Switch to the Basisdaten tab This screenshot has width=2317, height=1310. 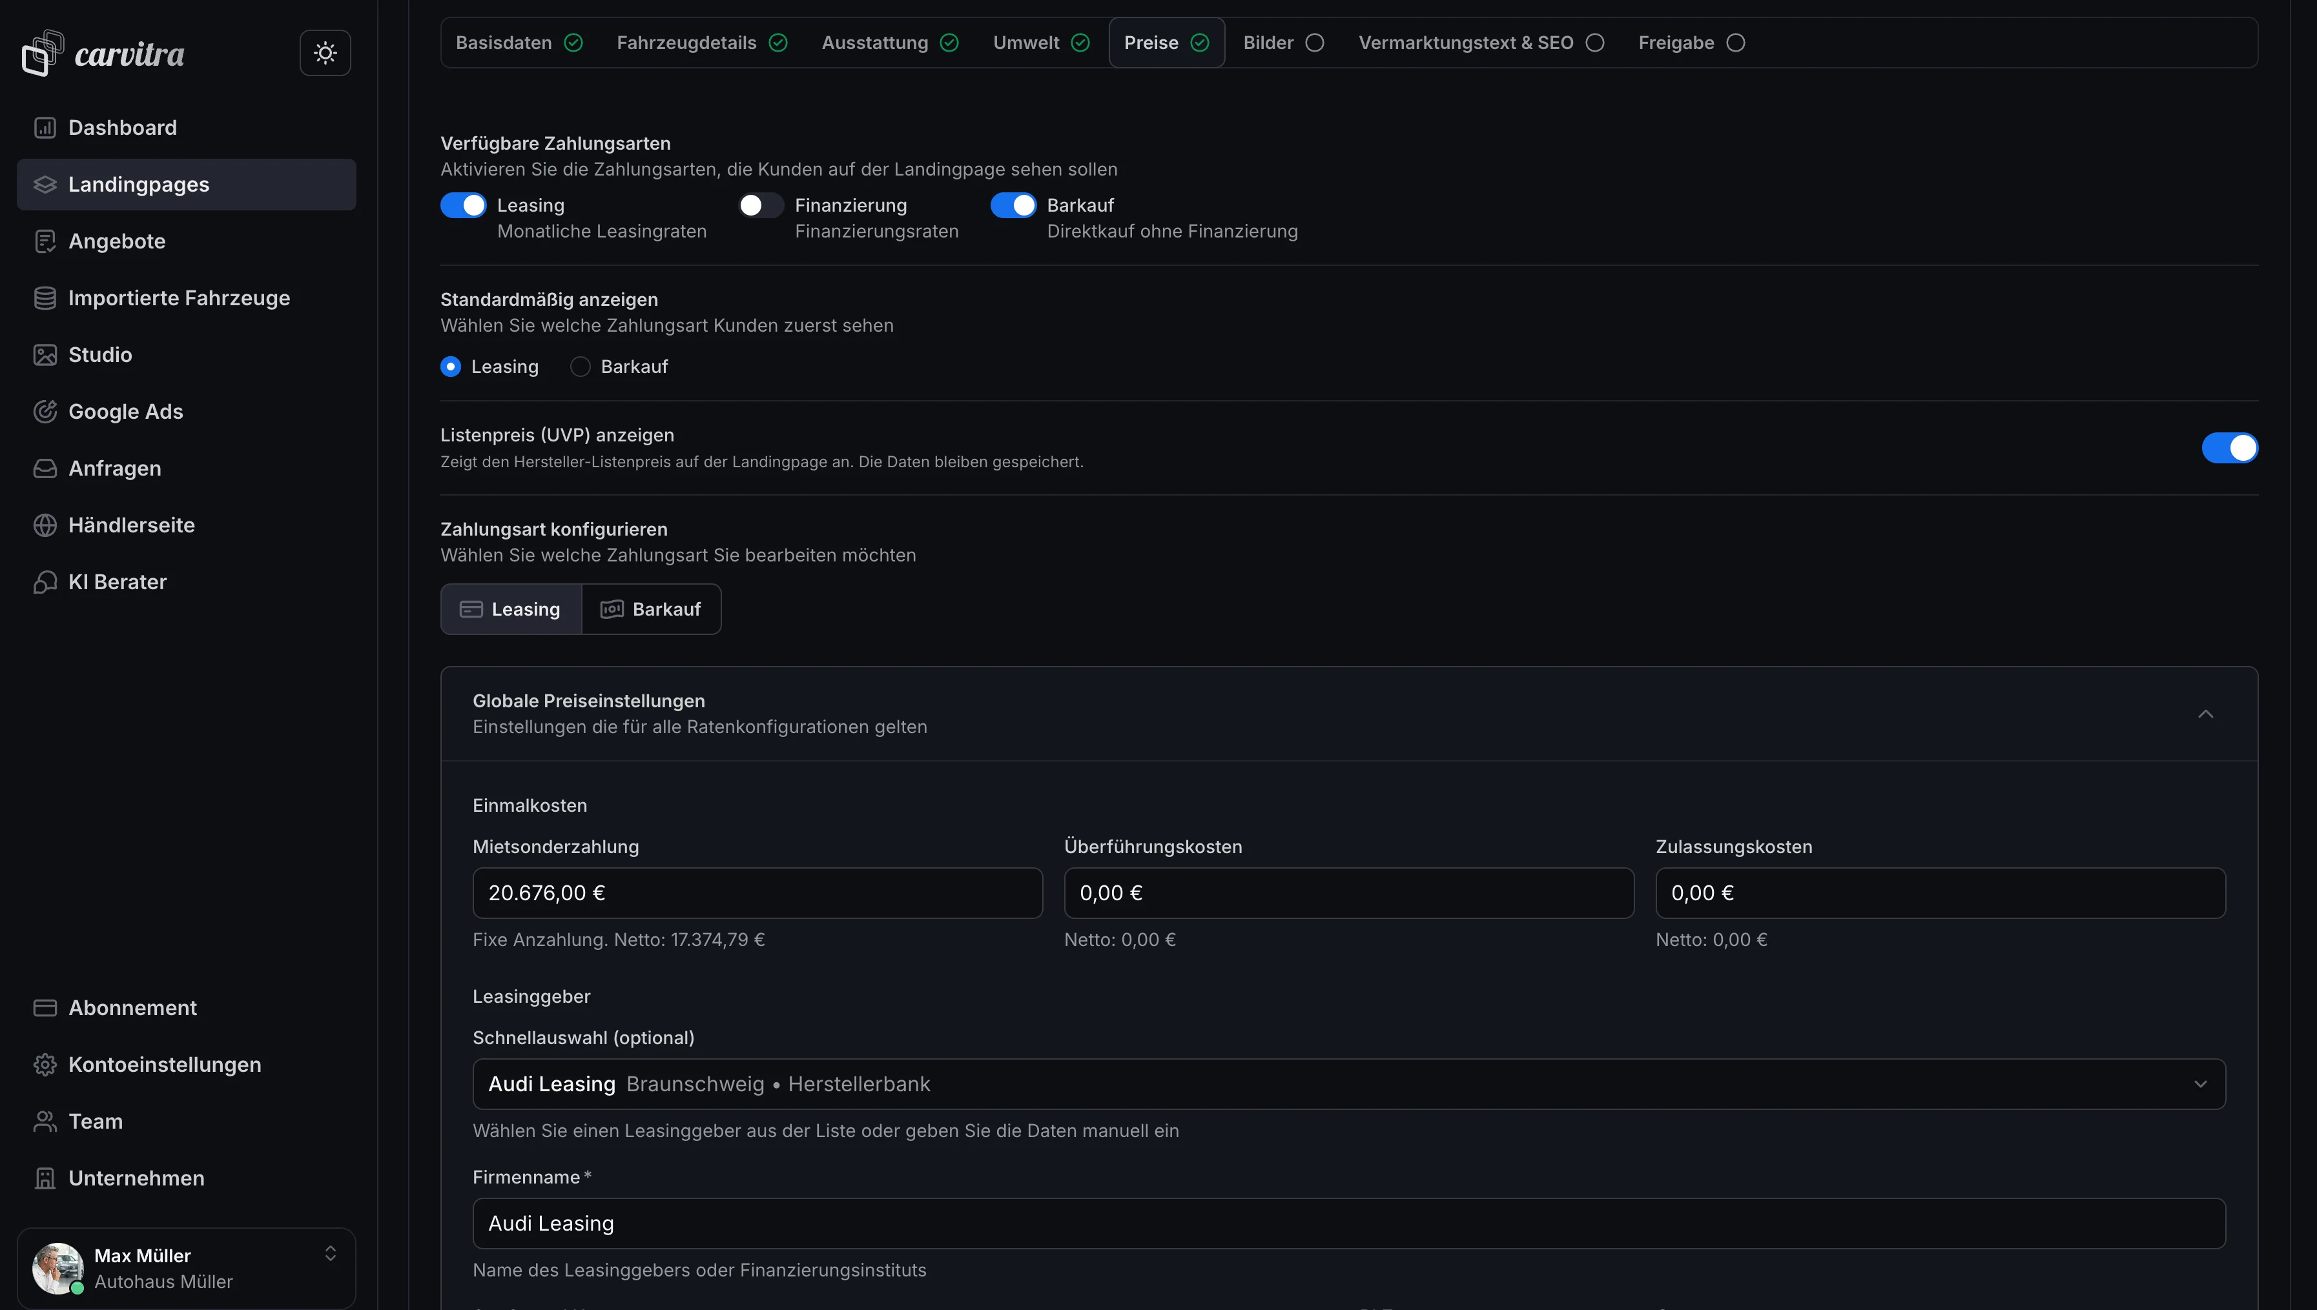point(519,43)
